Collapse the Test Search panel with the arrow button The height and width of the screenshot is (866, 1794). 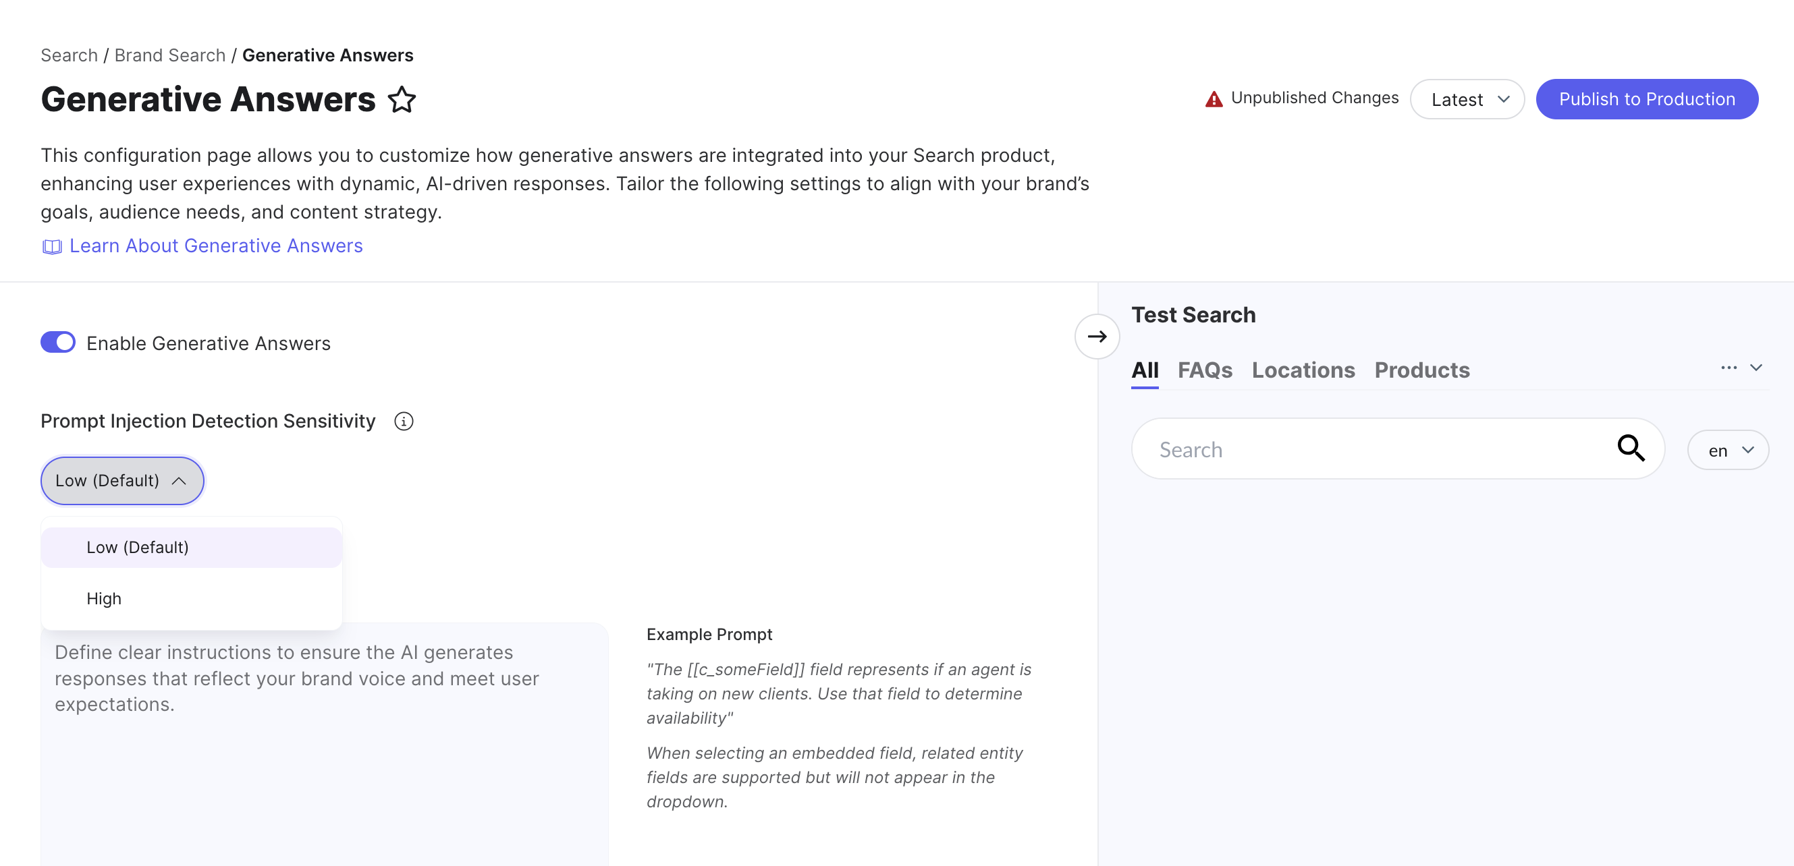click(1096, 337)
